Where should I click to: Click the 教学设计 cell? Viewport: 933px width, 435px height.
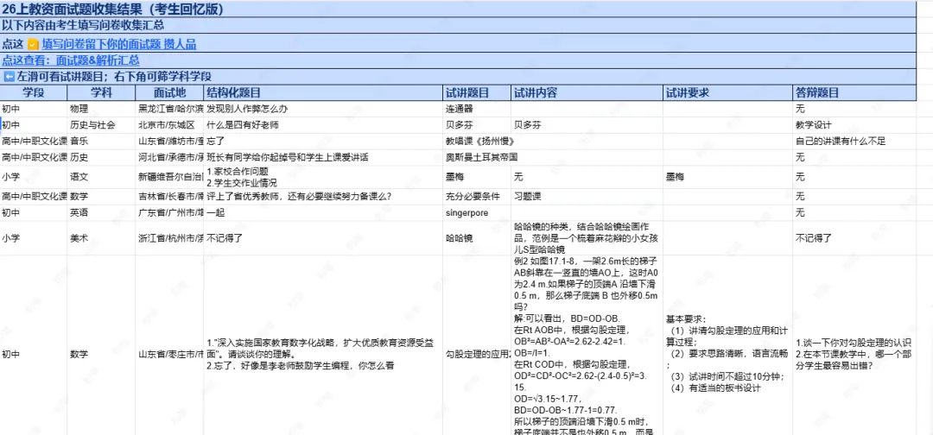click(x=854, y=125)
